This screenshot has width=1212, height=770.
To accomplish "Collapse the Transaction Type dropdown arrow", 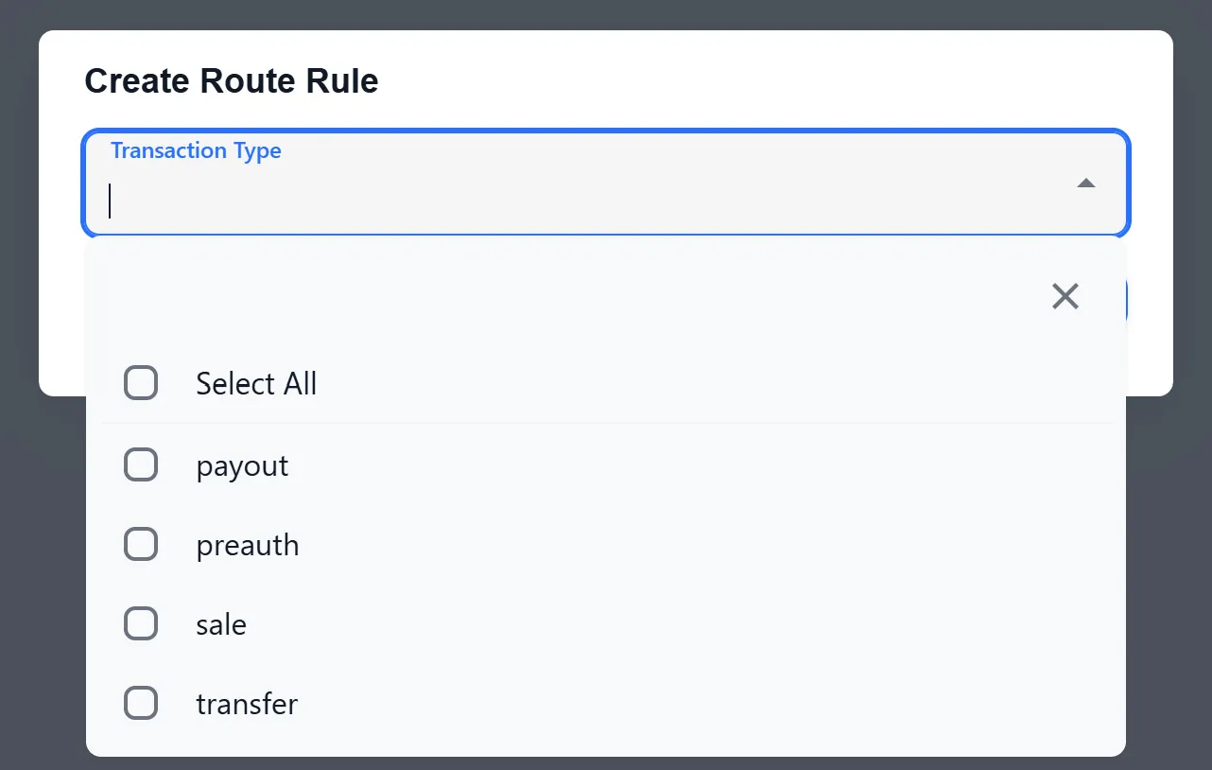I will pos(1086,184).
